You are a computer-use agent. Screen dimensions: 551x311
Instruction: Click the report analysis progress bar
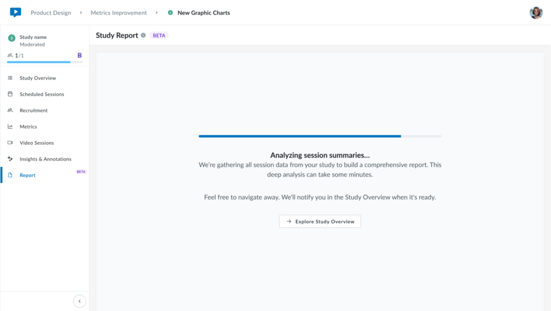click(x=320, y=136)
